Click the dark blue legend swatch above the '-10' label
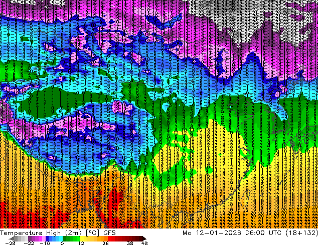Viewport: 318px width, 245px height. (x=47, y=238)
